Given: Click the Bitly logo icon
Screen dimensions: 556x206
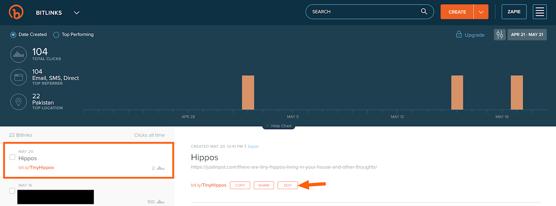Looking at the screenshot, I should 16,12.
